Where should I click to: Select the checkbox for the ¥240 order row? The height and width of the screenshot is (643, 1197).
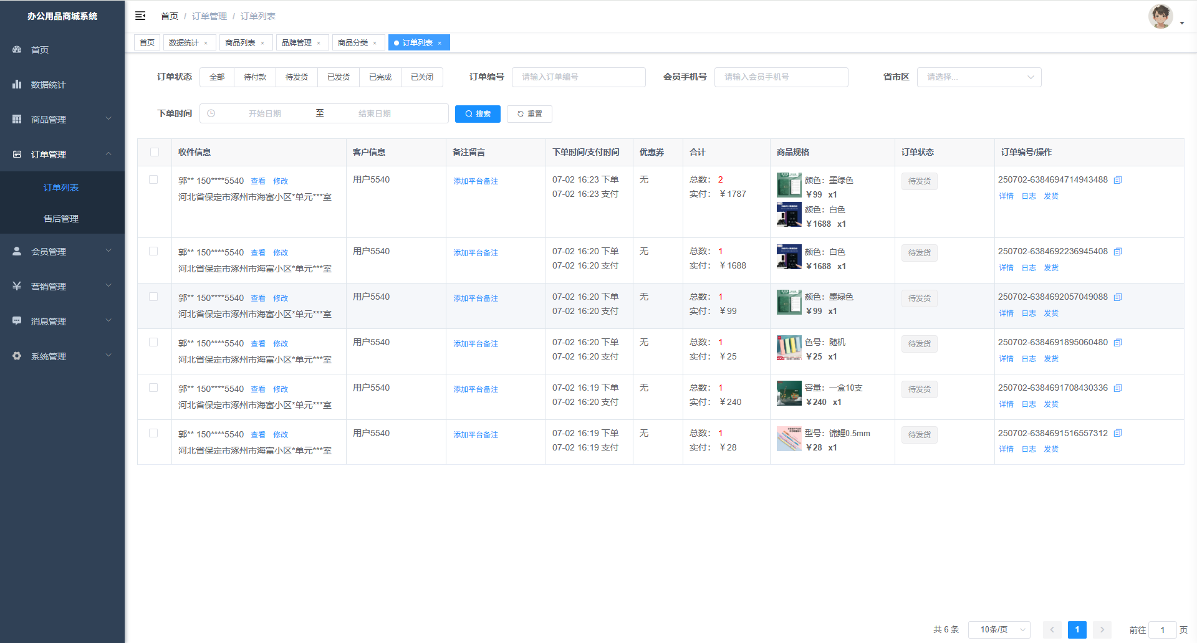(153, 388)
